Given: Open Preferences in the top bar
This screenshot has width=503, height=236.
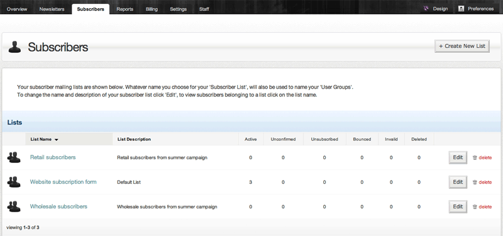Looking at the screenshot, I should point(480,9).
